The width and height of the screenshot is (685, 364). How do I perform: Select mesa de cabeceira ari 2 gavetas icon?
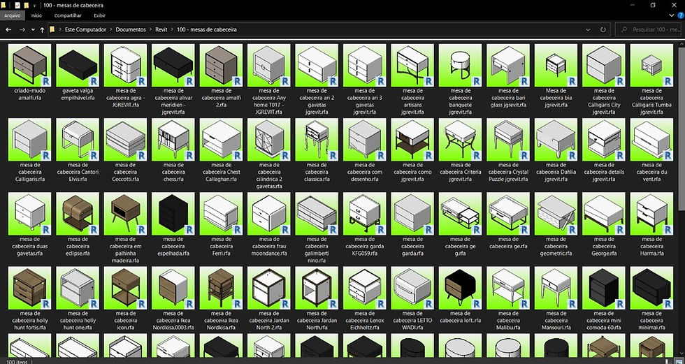point(317,65)
